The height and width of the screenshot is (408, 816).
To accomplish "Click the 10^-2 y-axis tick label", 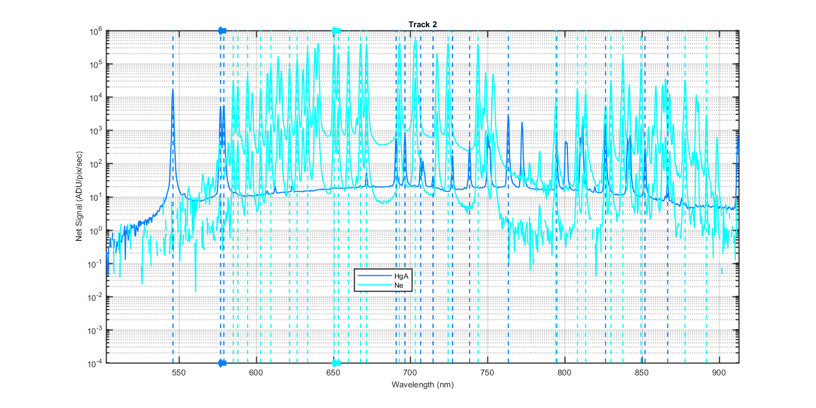I will (x=96, y=296).
